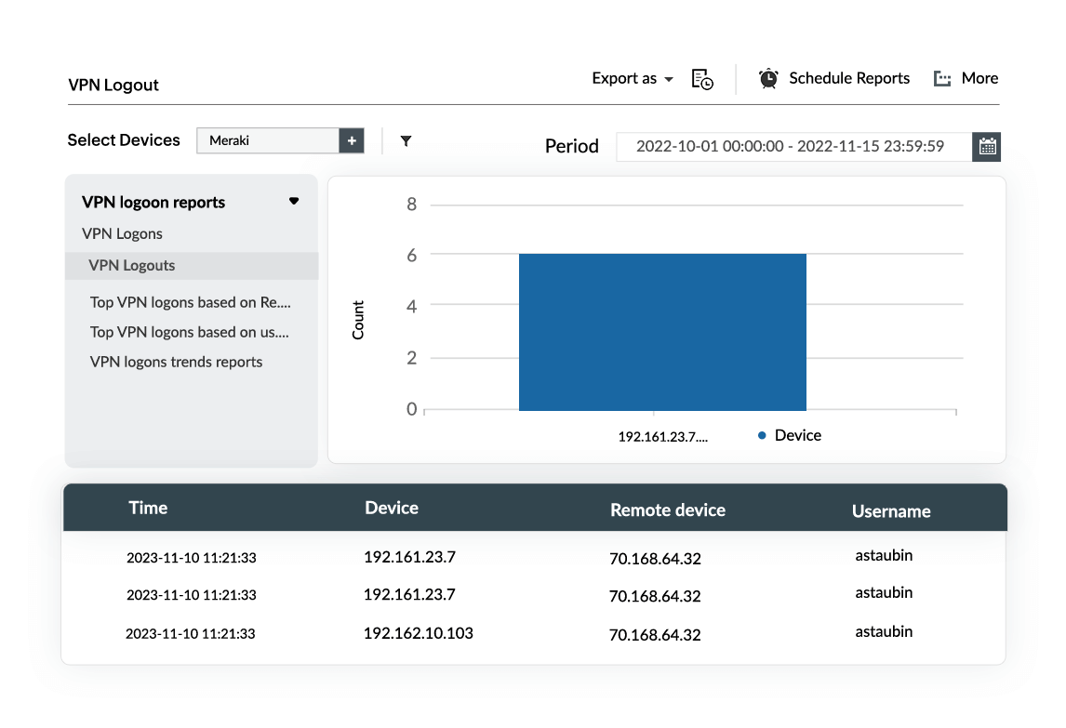Click the Schedule Reports button
The image size is (1066, 728).
click(x=848, y=79)
